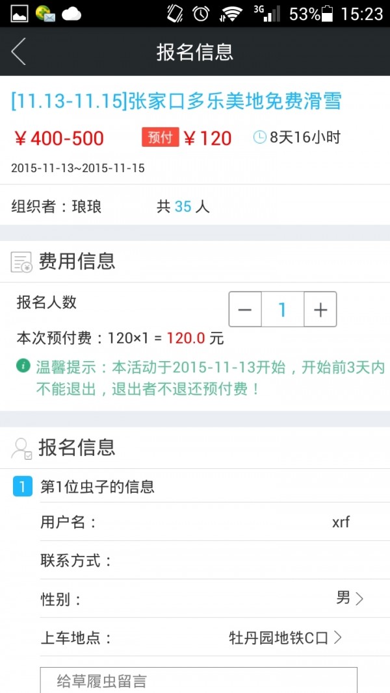Tap the 报名信息 person icon

pyautogui.click(x=21, y=449)
